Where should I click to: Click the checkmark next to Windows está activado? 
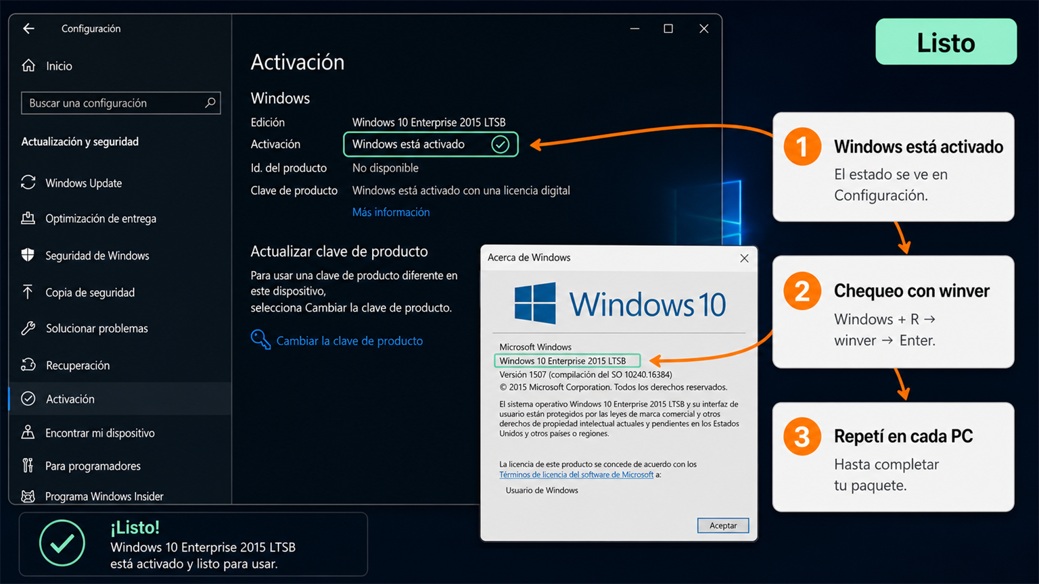tap(500, 144)
